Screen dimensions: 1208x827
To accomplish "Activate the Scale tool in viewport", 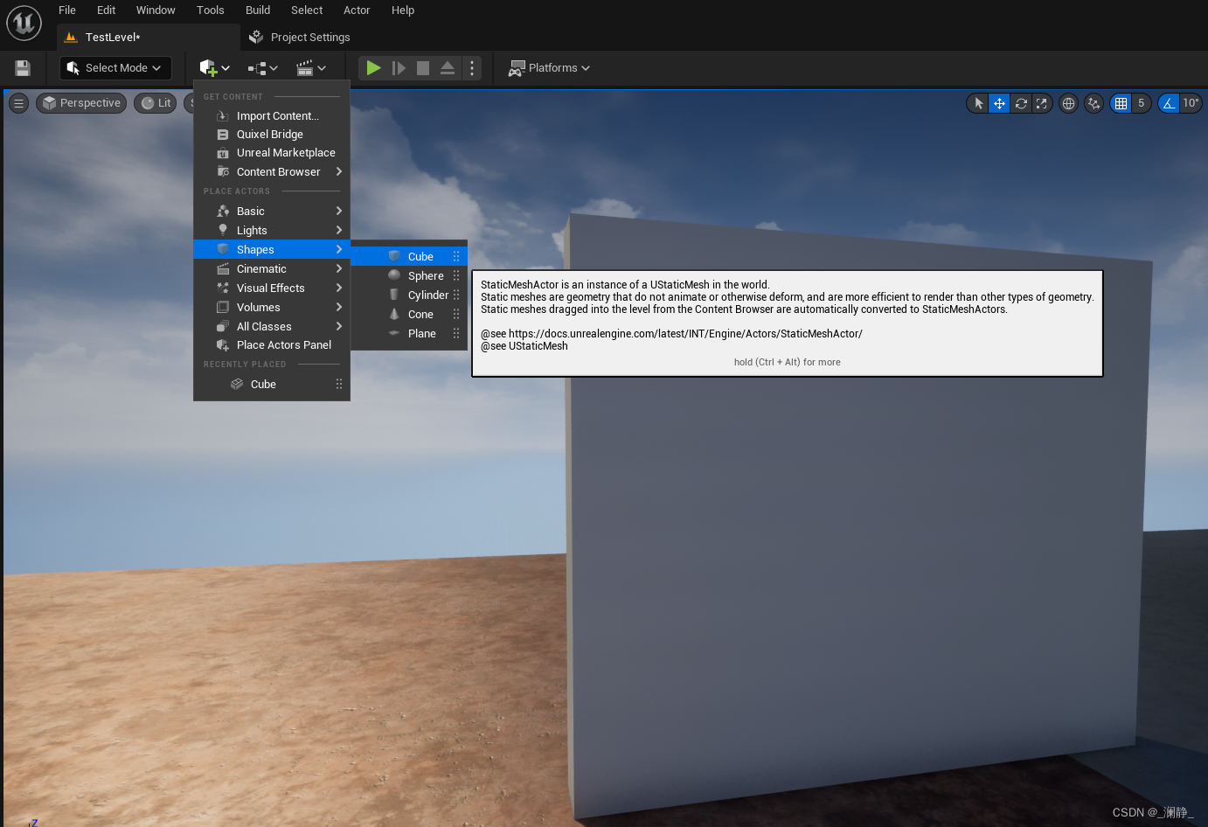I will coord(1041,103).
